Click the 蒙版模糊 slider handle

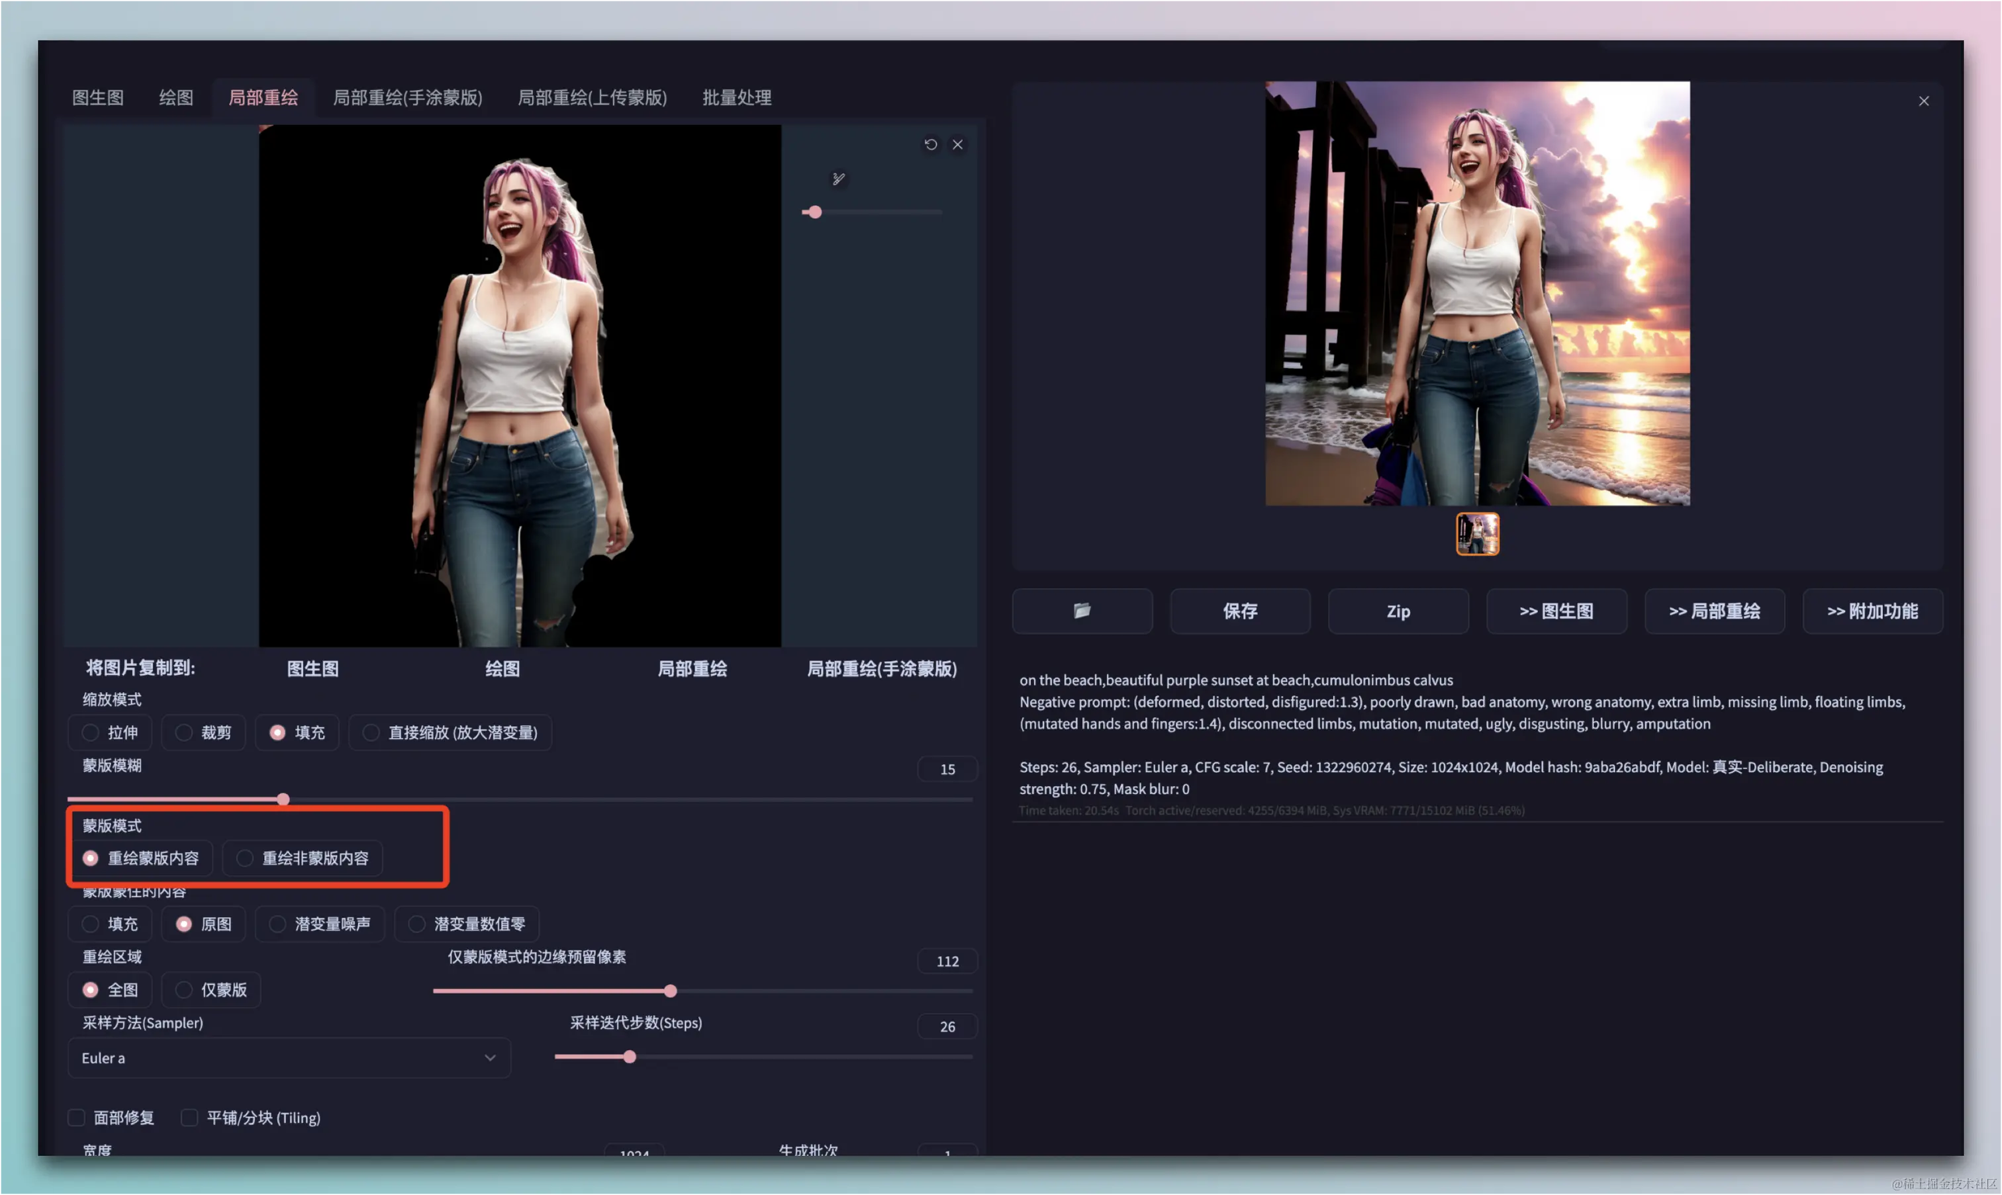[x=283, y=799]
